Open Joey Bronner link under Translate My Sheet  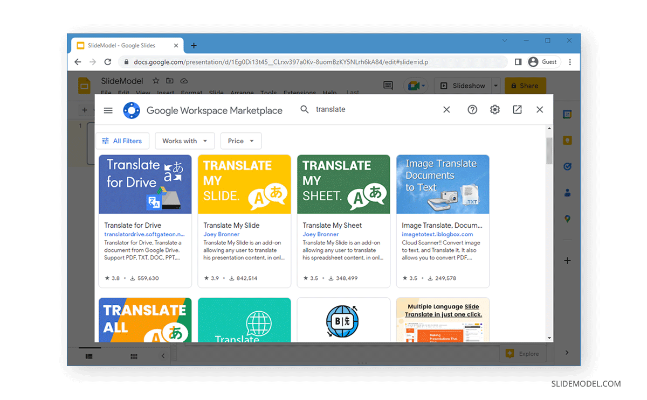tap(321, 234)
